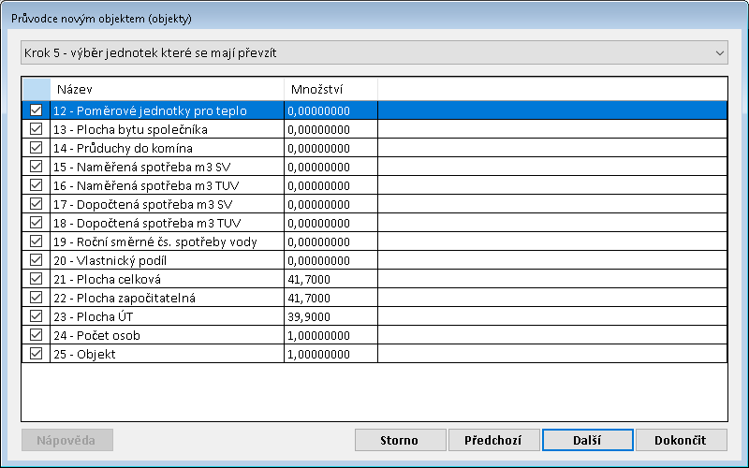Screen dimensions: 749x468
Task: Uncheck the Poměrové jednotky pro teplo checkbox
Action: [x=36, y=110]
